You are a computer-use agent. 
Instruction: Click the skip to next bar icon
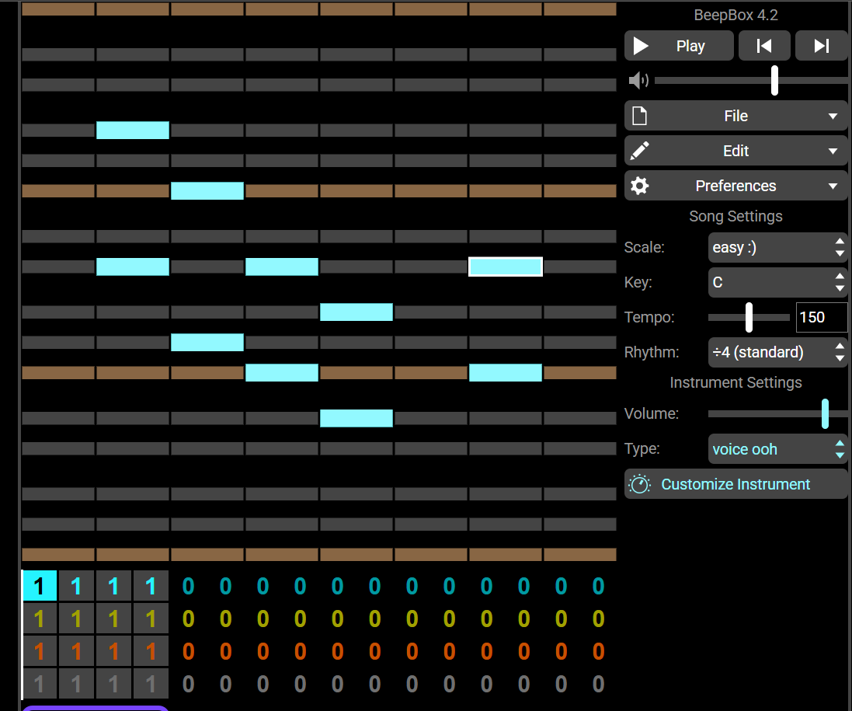(822, 46)
